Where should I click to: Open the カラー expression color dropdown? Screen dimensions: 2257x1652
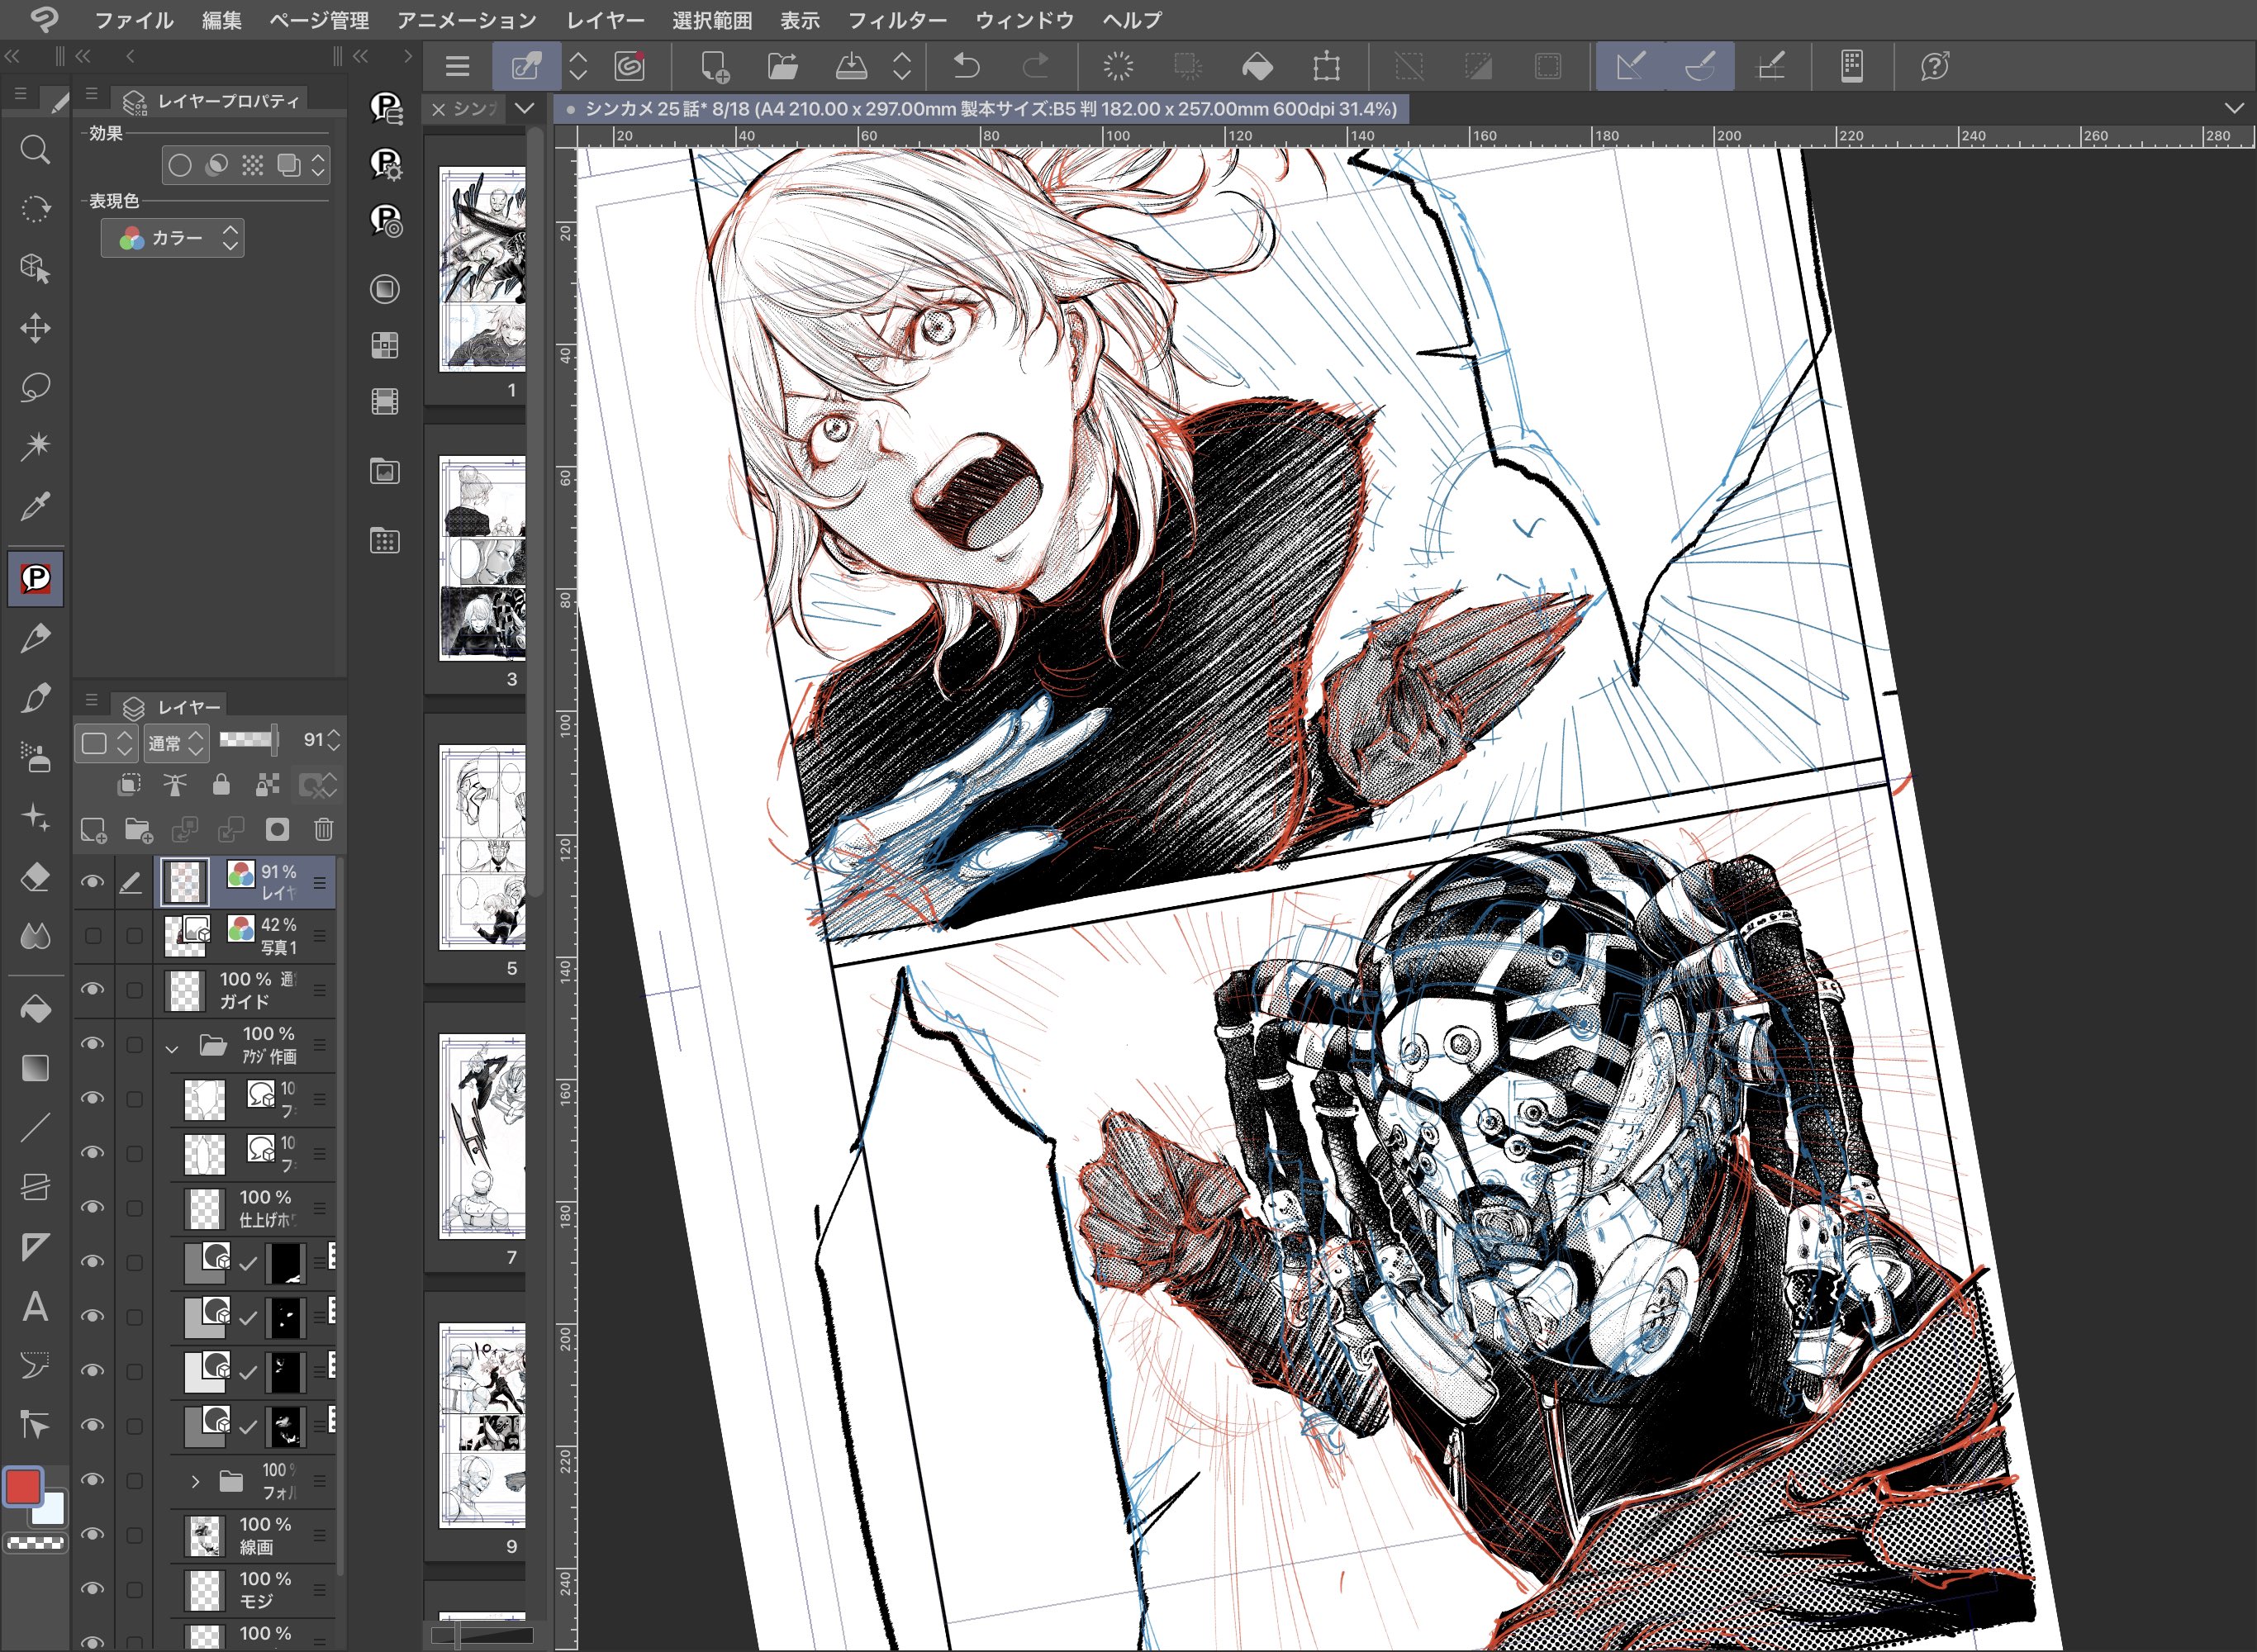pyautogui.click(x=172, y=238)
